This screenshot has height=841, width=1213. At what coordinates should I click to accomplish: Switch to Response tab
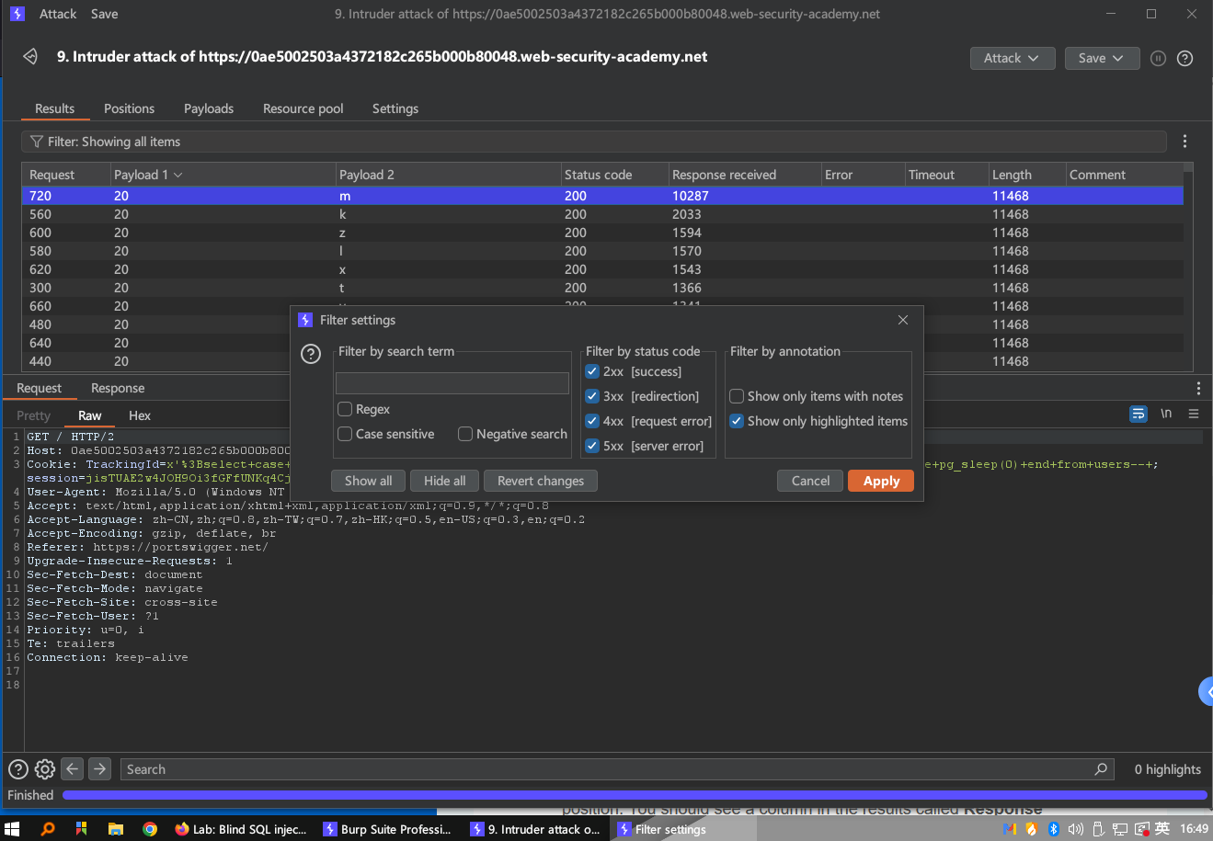click(118, 388)
